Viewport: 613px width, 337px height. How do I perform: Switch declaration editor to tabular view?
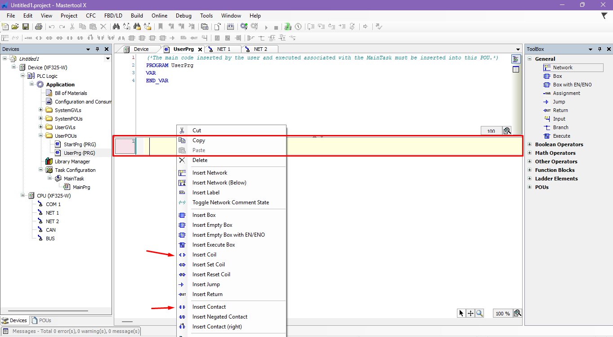point(515,69)
